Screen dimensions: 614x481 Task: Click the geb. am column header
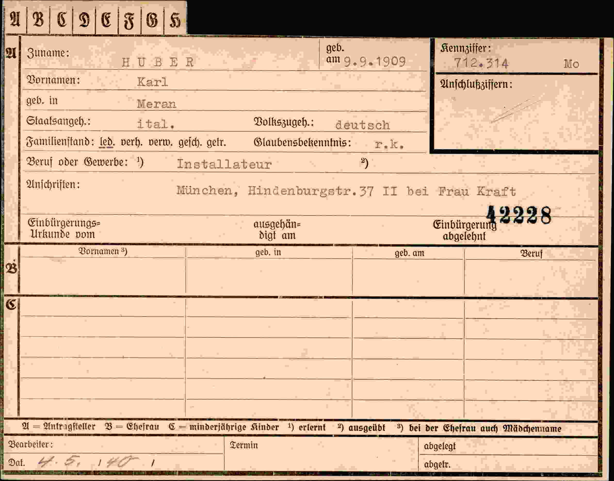pos(409,253)
